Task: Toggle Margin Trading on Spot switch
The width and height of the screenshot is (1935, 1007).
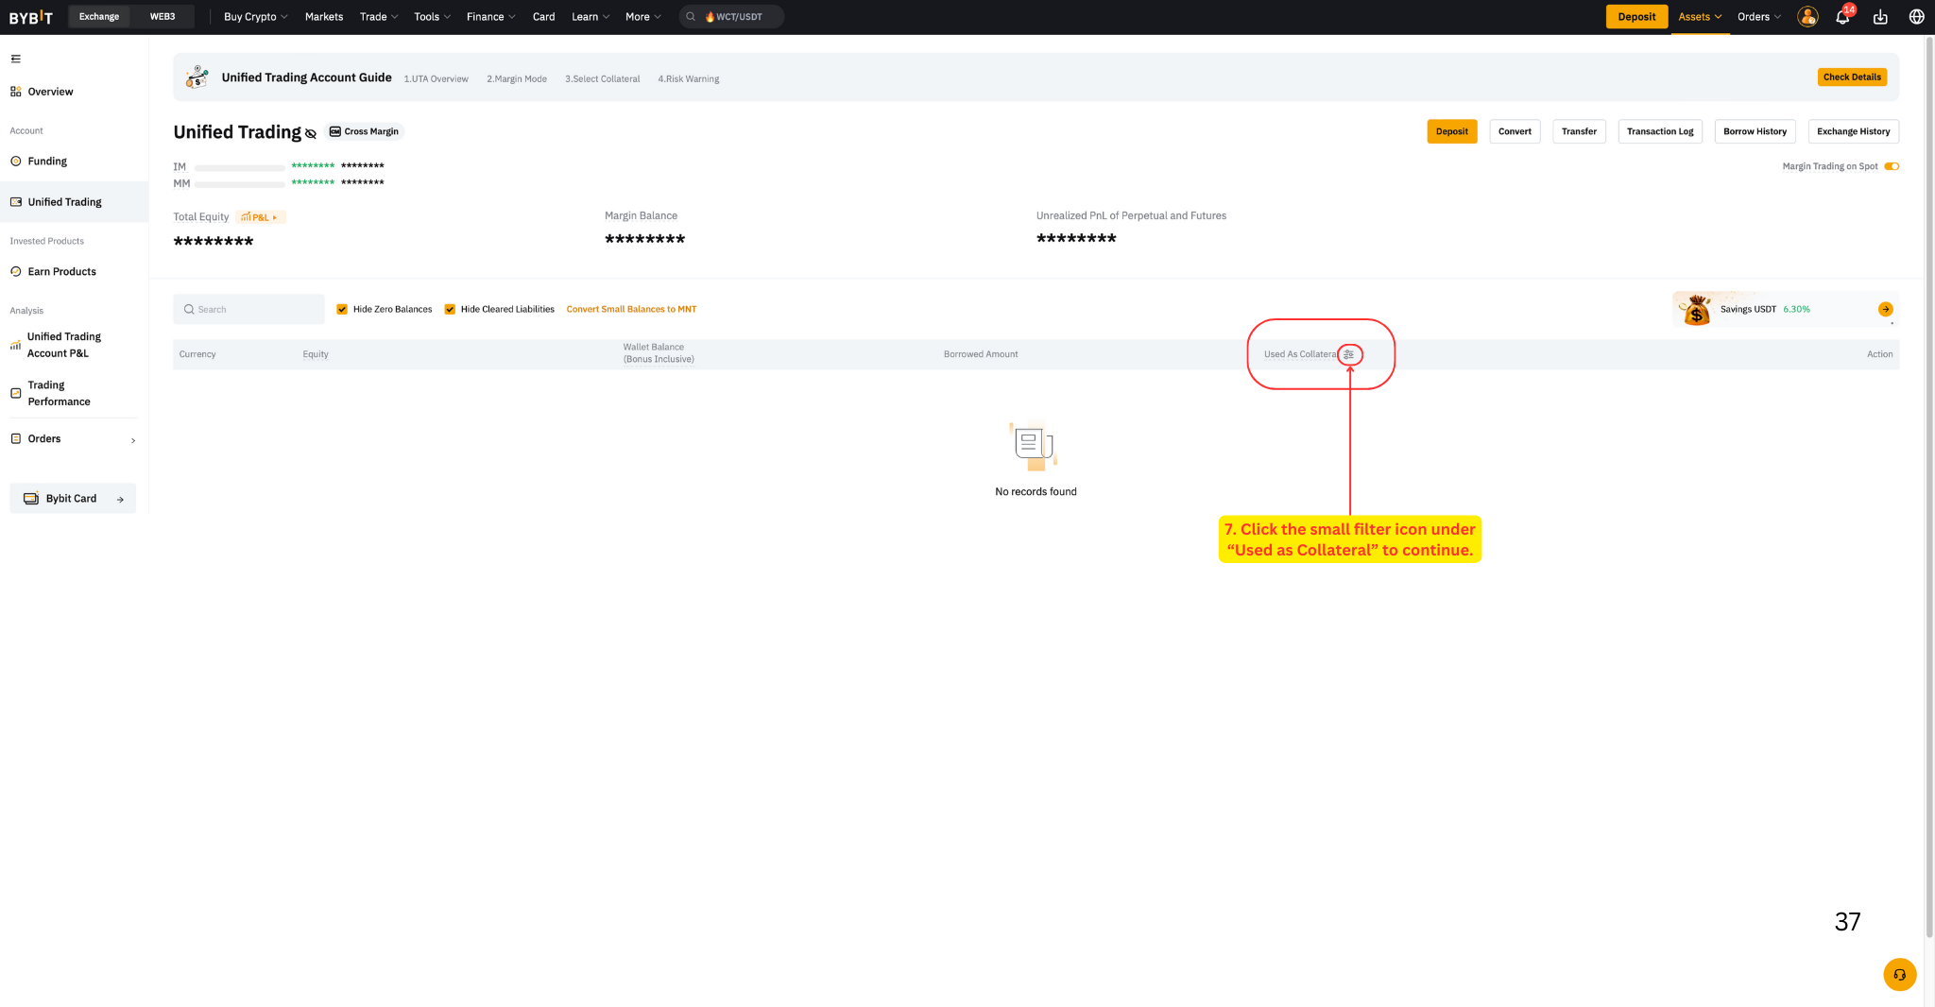Action: pos(1892,166)
